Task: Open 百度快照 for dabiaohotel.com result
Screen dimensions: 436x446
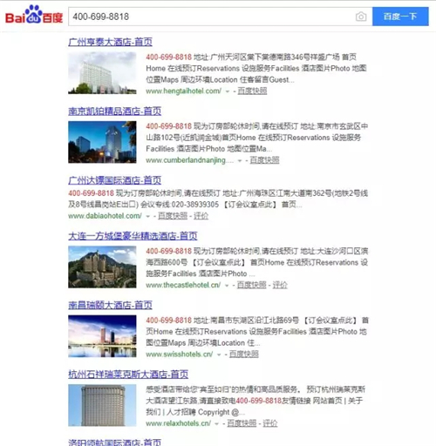Action: pos(173,216)
